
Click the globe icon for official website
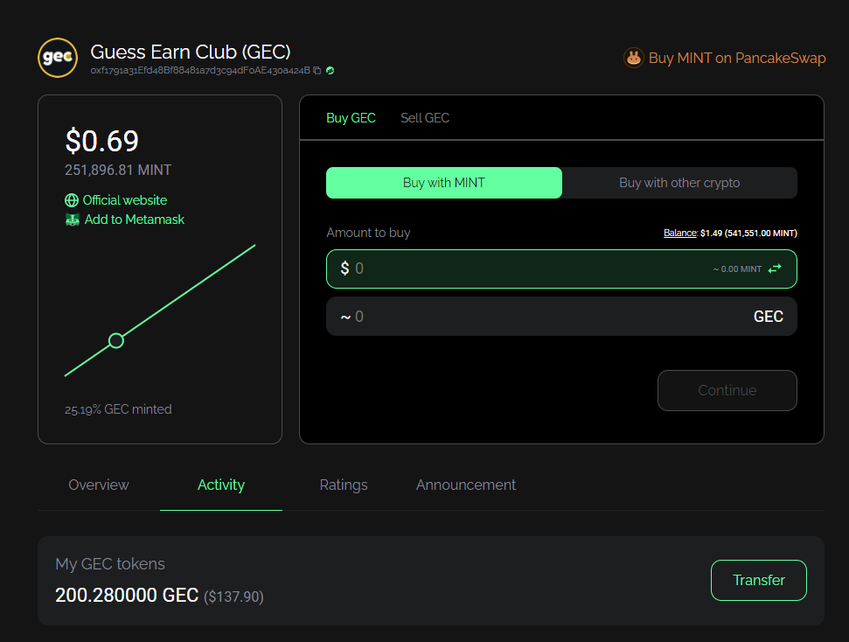(x=72, y=200)
